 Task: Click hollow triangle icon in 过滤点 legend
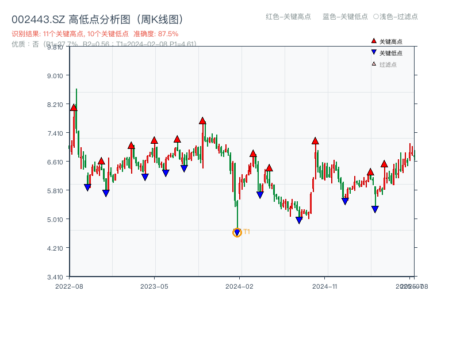[x=374, y=64]
